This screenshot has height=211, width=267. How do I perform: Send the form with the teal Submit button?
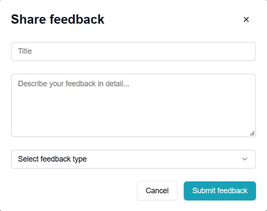coord(220,191)
